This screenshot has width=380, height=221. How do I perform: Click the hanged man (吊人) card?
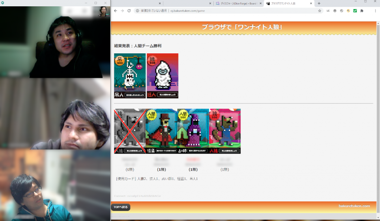(130, 76)
